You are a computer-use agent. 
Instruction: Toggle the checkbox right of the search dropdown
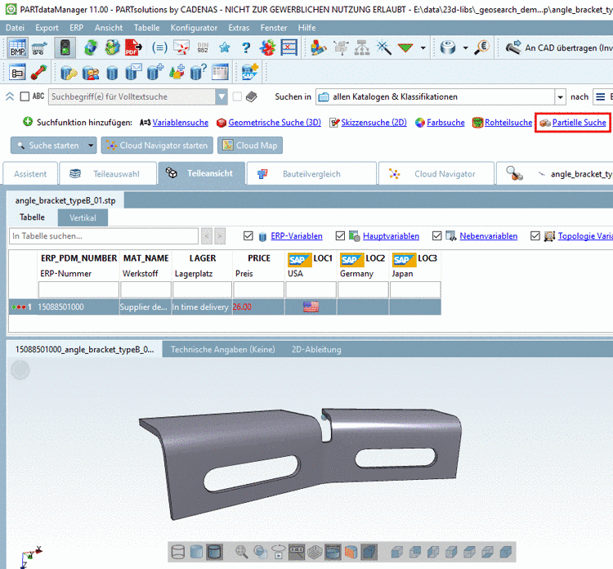pos(237,96)
